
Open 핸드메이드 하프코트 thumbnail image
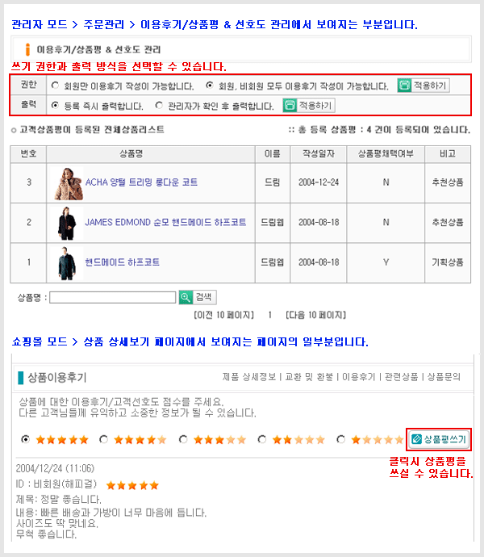click(x=67, y=263)
